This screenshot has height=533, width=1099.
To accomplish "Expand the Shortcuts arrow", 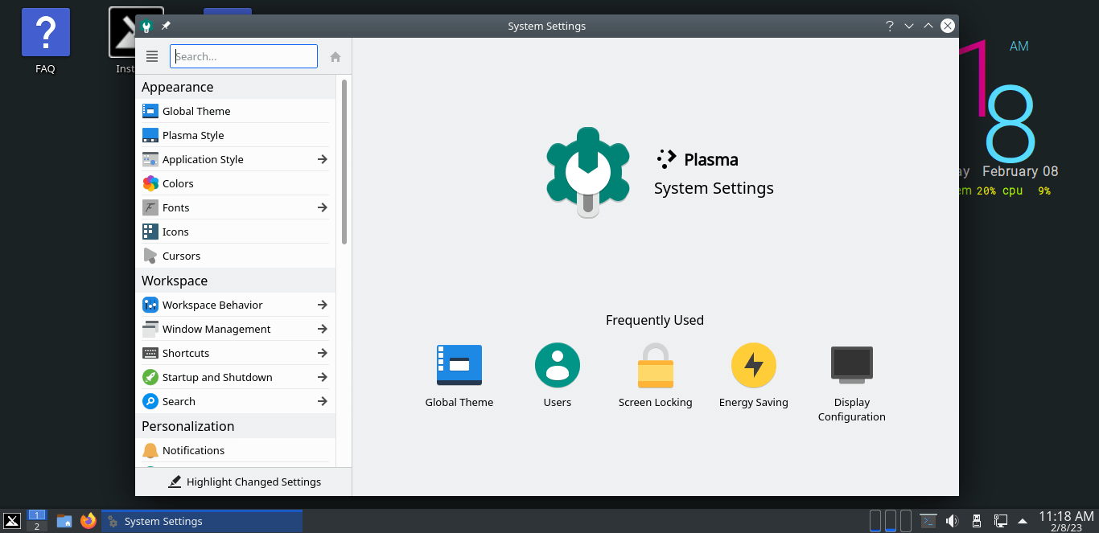I will coord(322,353).
